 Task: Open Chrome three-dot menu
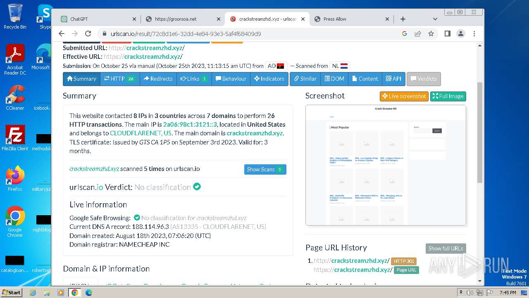tap(474, 34)
